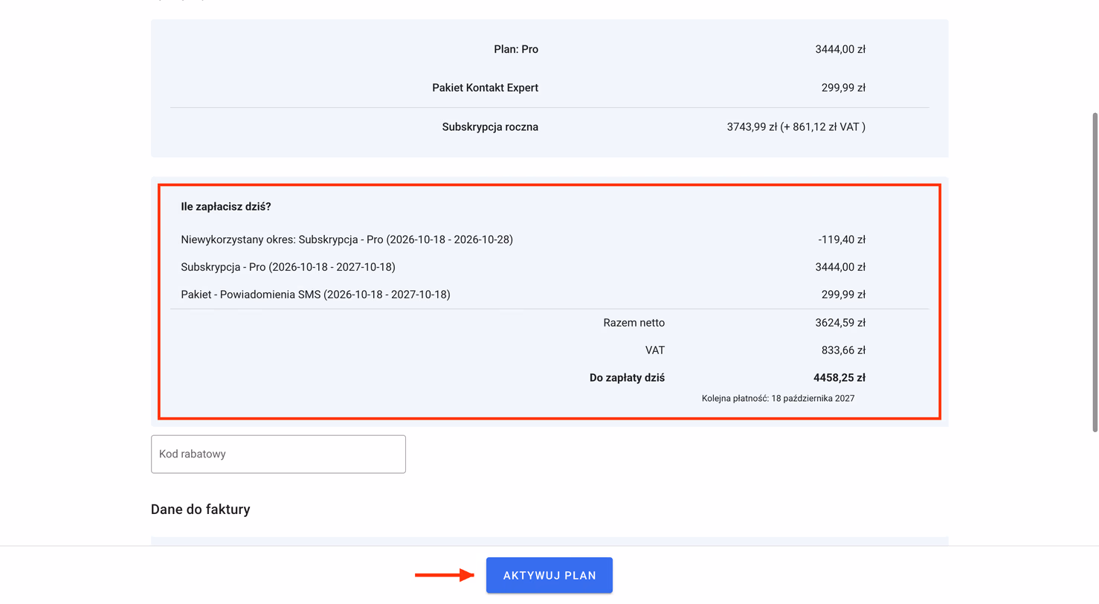Select the 'Plan: Pro' label
This screenshot has width=1099, height=604.
click(516, 49)
